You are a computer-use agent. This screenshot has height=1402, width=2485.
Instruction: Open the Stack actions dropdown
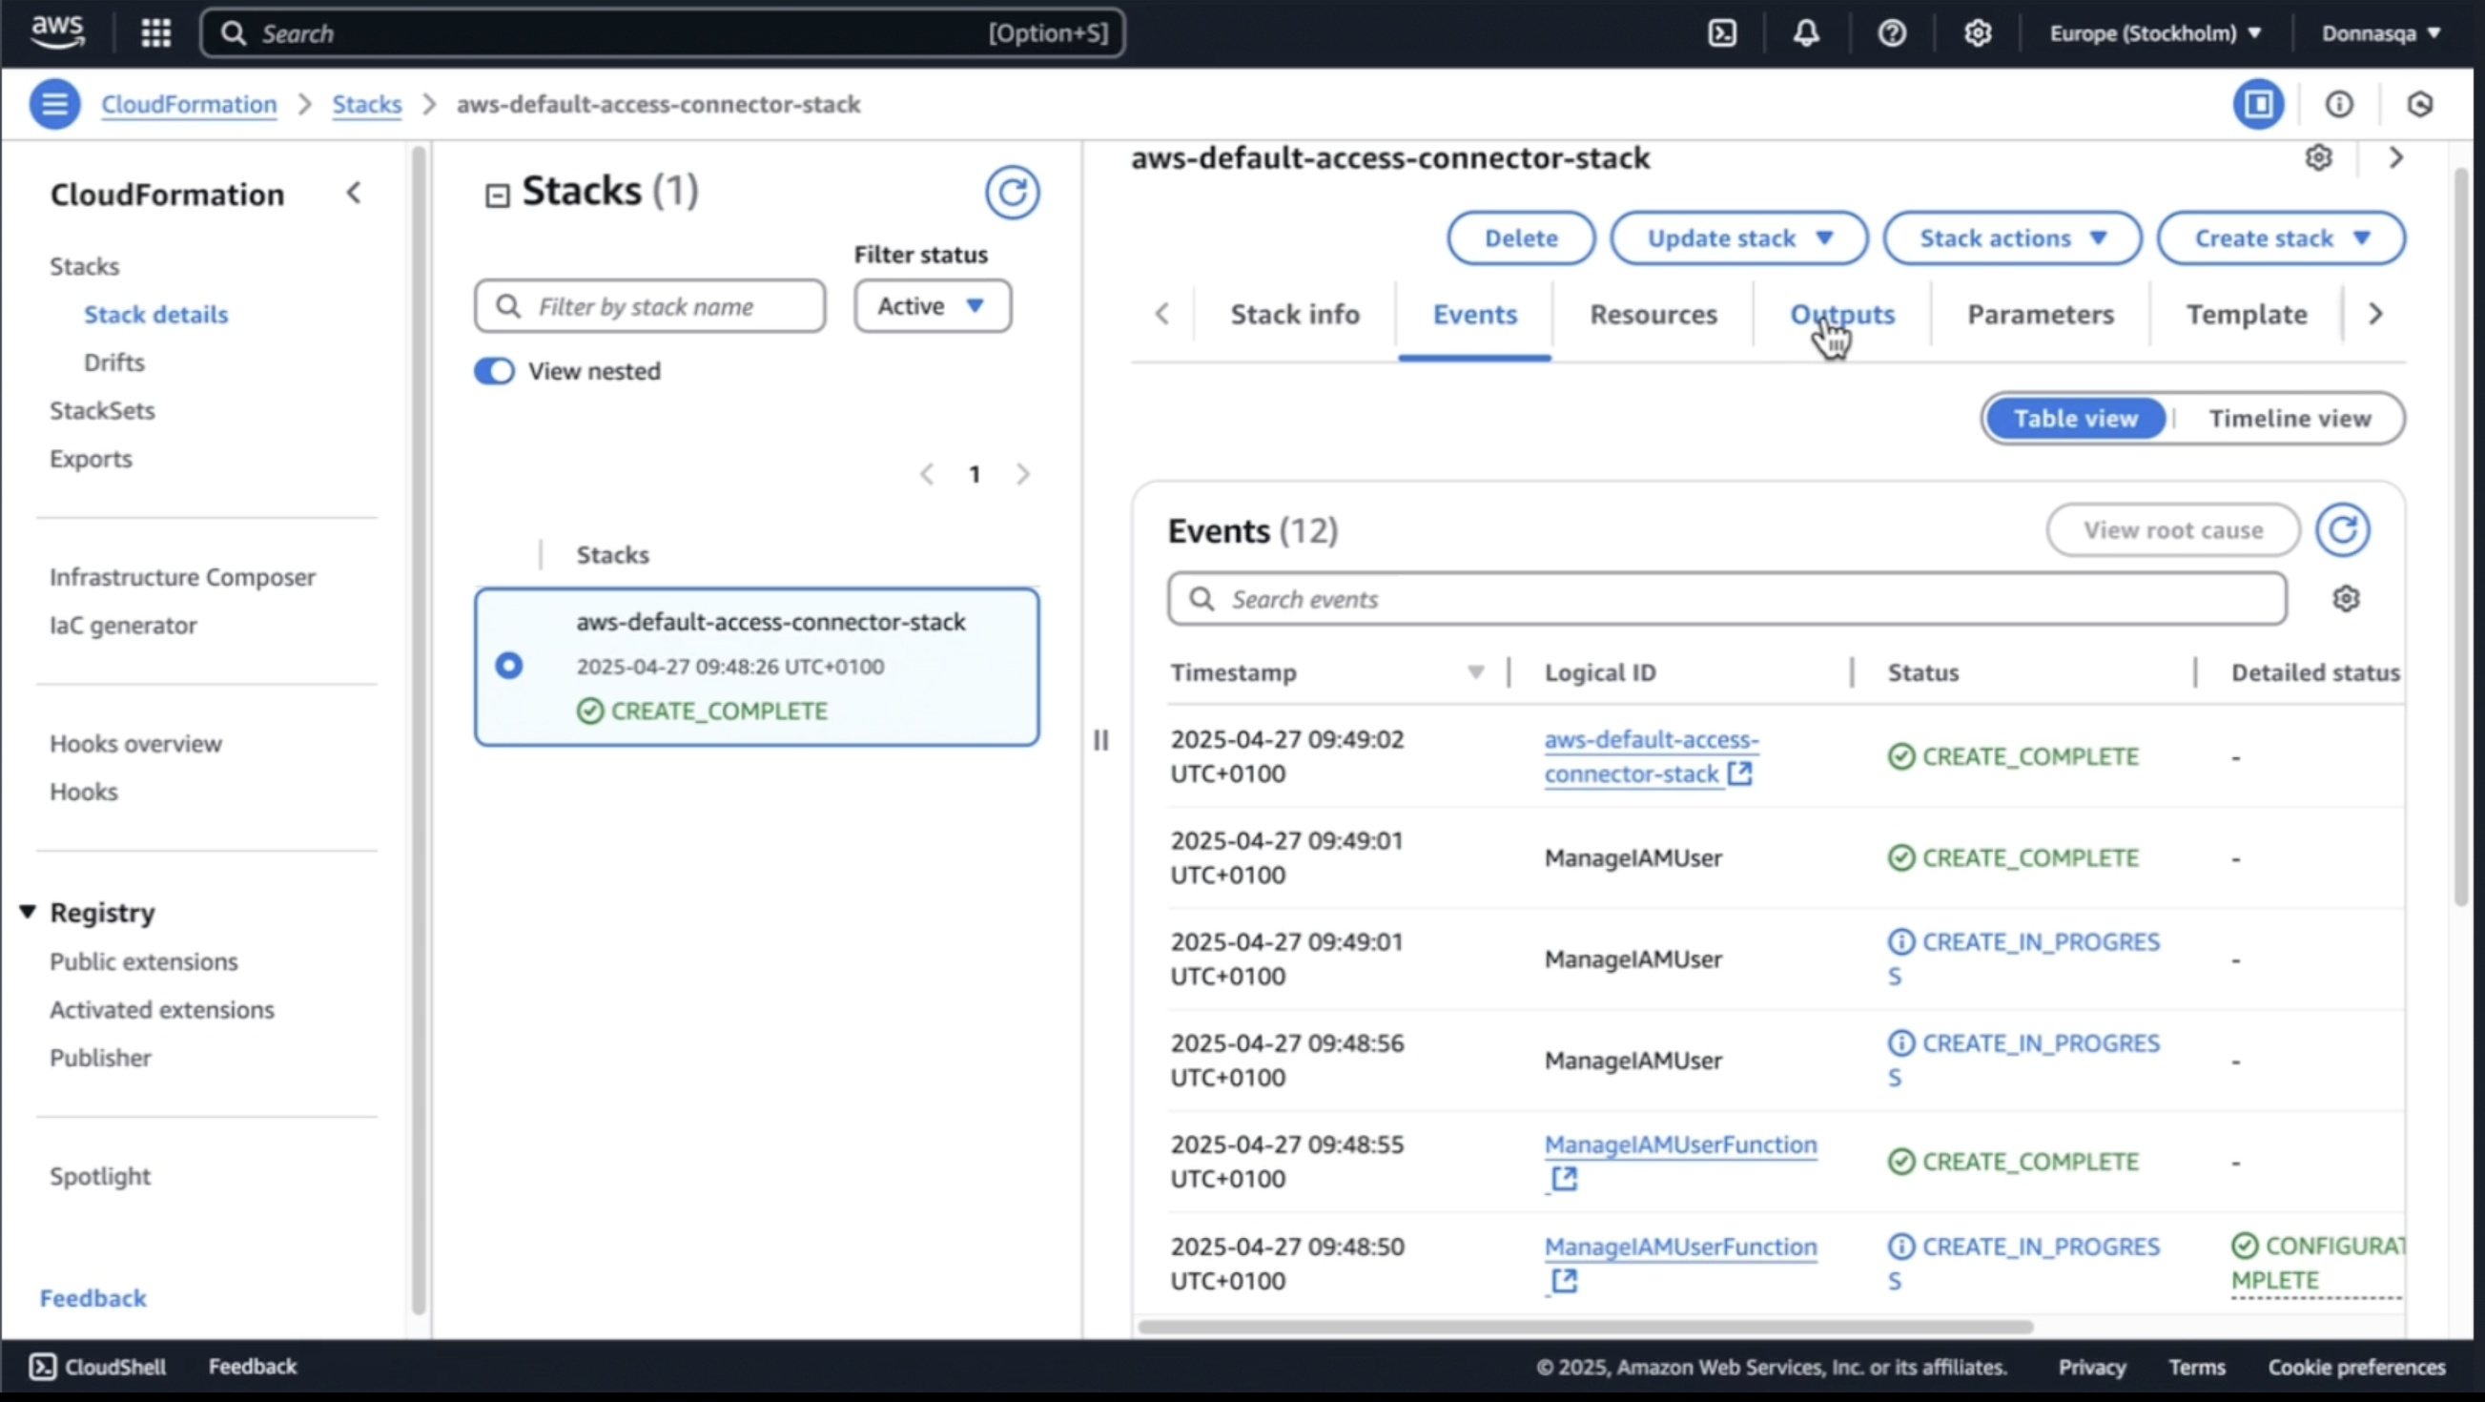tap(2012, 238)
